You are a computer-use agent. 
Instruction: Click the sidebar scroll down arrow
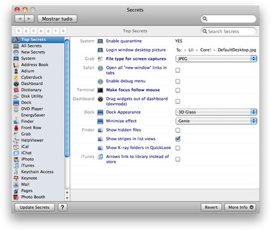coord(67,198)
